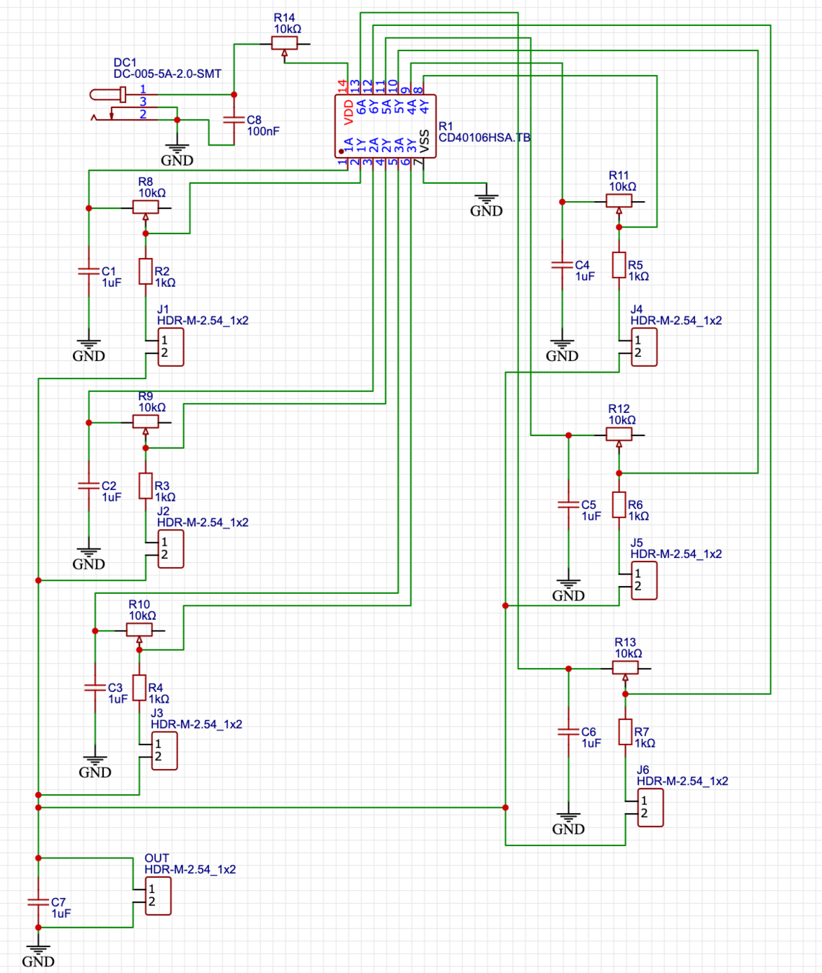822x973 pixels.
Task: Select the R3 resistor symbol
Action: click(x=146, y=486)
